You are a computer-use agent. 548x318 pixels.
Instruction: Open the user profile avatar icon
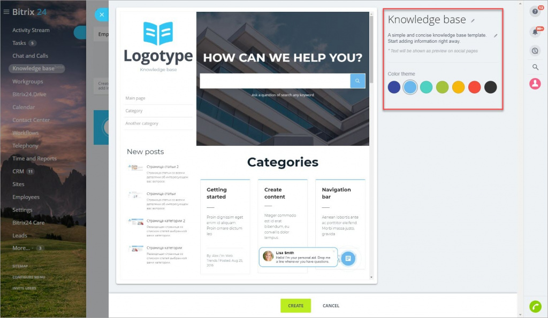point(535,84)
